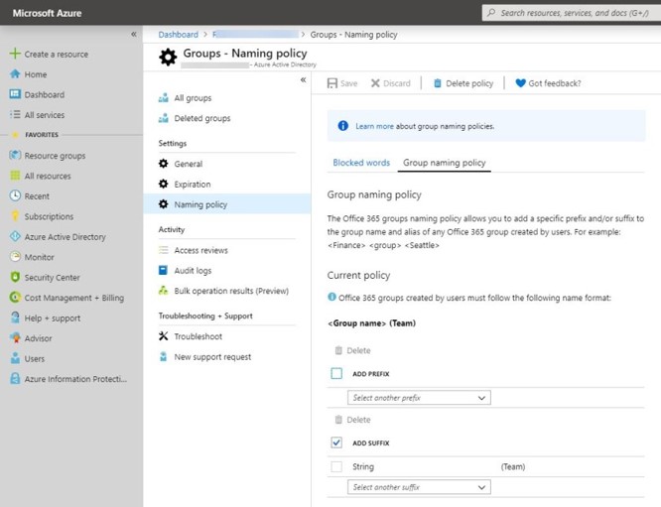Open the Security Center shield icon
Viewport: 661px width, 507px height.
[x=15, y=278]
